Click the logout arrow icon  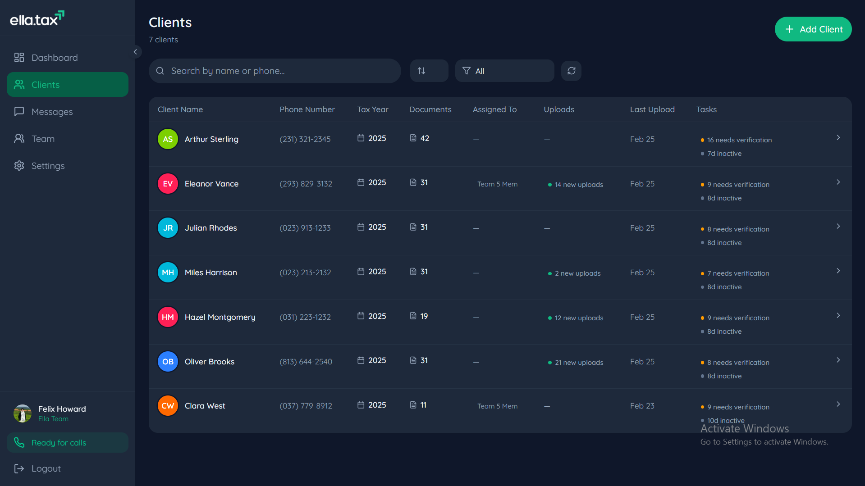coord(18,468)
